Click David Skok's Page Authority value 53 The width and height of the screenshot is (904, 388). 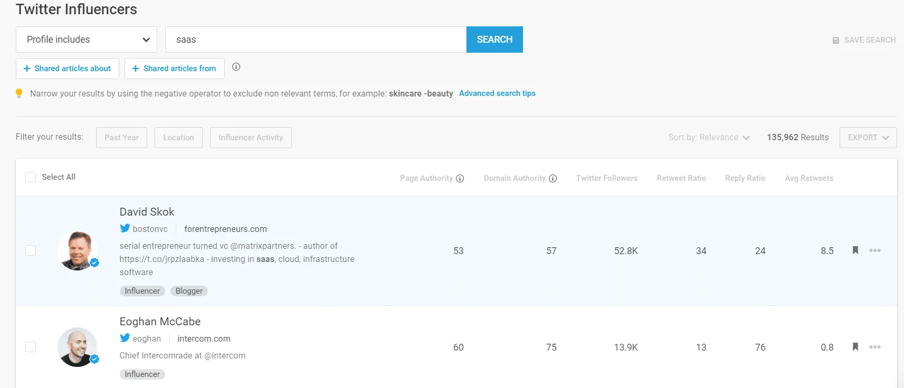(x=458, y=251)
